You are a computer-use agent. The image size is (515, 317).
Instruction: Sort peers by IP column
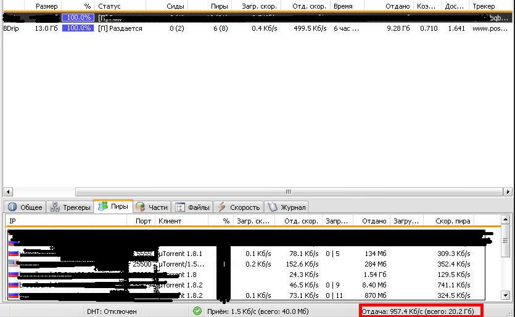pos(67,221)
